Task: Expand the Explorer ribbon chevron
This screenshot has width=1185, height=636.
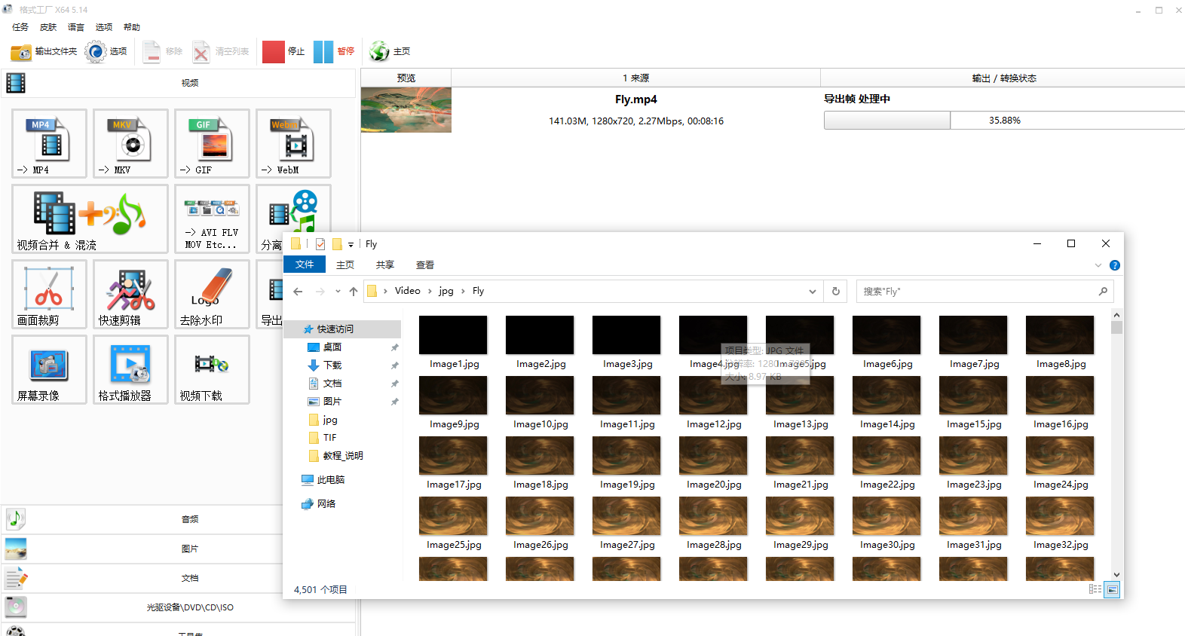Action: (1098, 265)
